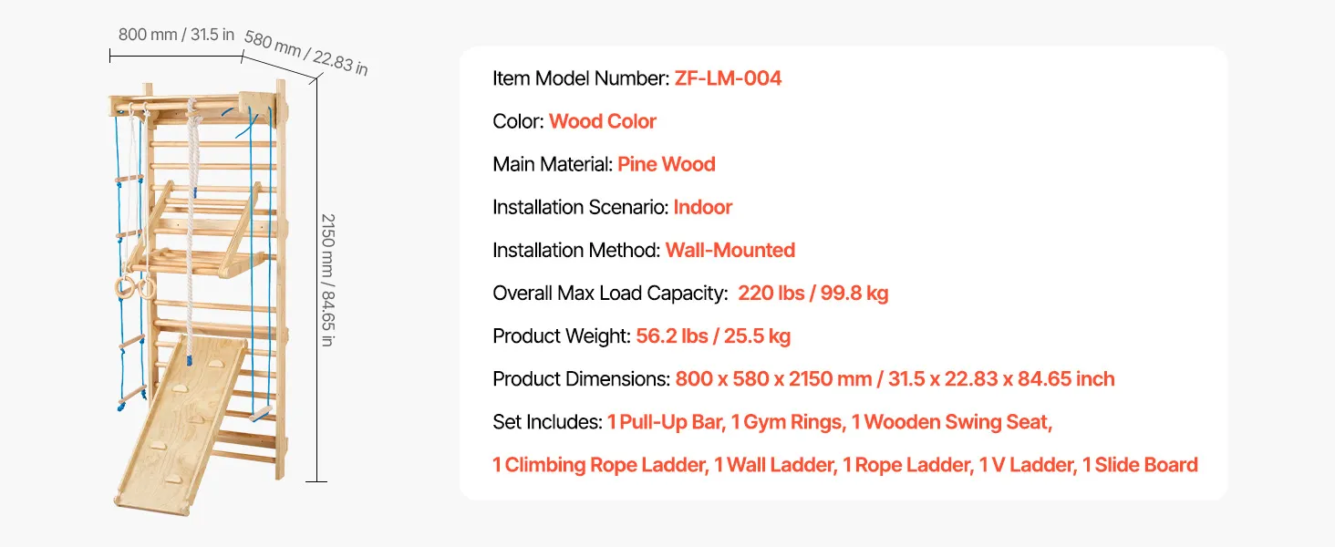The image size is (1335, 547).
Task: Select the vertical 2150 mm height label
Action: point(327,280)
